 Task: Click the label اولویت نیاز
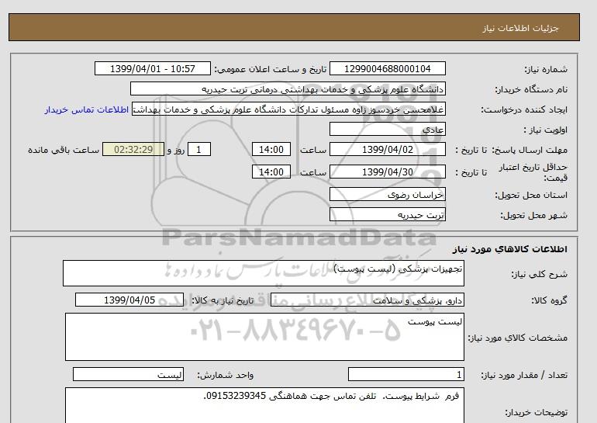pos(545,130)
